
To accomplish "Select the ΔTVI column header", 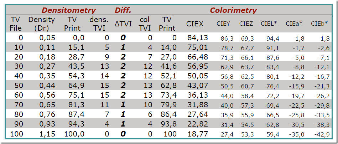I will 123,24.
